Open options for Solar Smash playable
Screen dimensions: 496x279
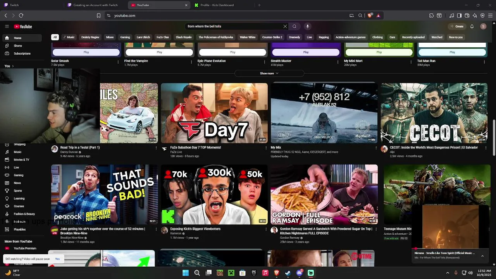tap(118, 62)
